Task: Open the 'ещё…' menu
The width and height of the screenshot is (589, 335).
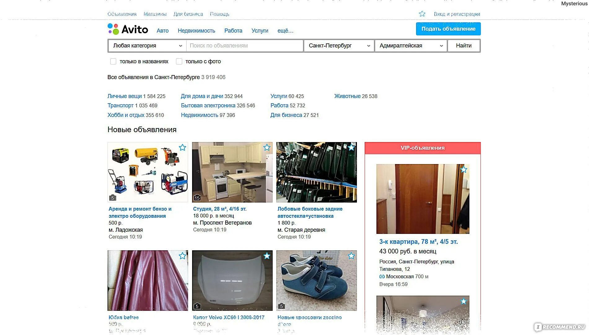Action: (x=285, y=31)
